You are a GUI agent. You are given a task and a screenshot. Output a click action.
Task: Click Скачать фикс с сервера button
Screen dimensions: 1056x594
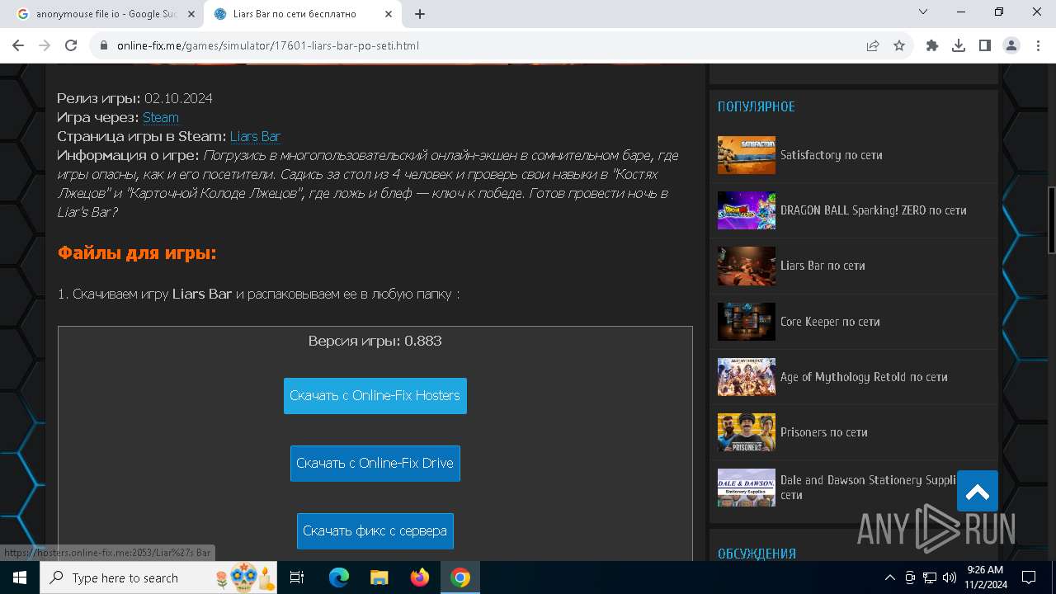point(375,531)
